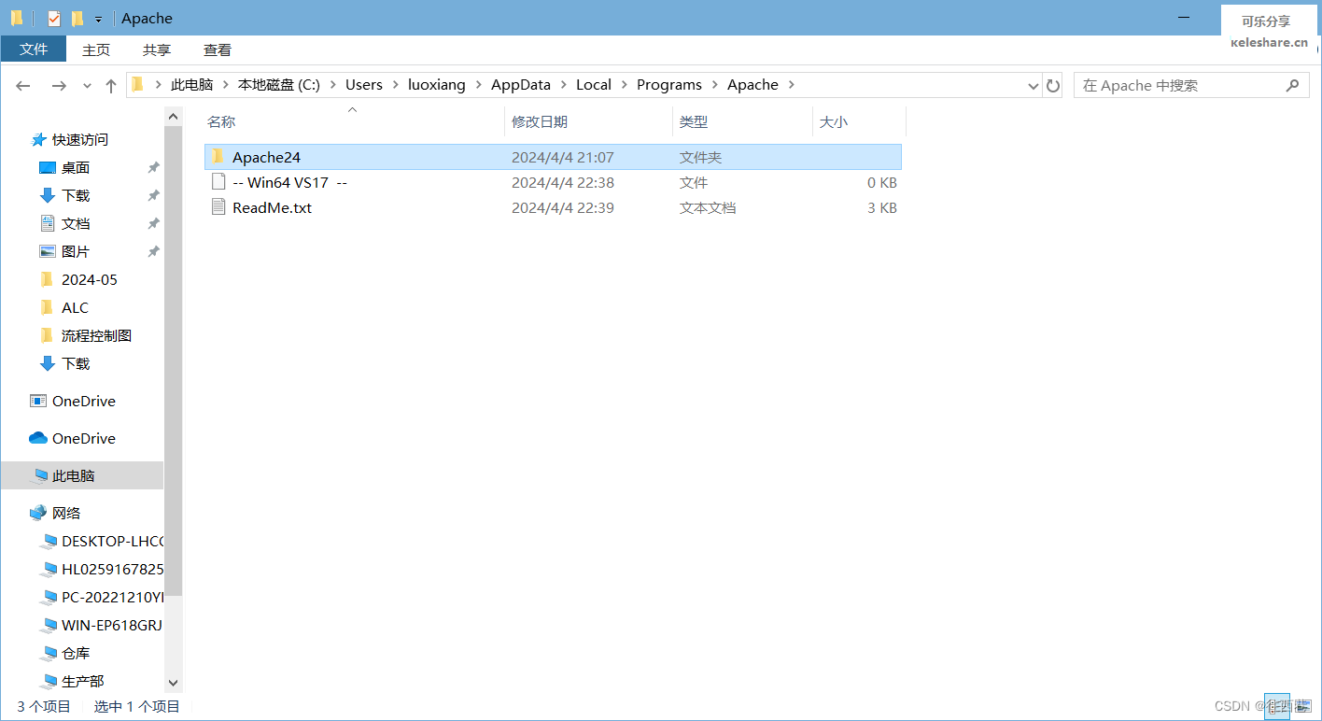Click Local breadcrumb in address bar
1322x721 pixels.
coord(594,84)
